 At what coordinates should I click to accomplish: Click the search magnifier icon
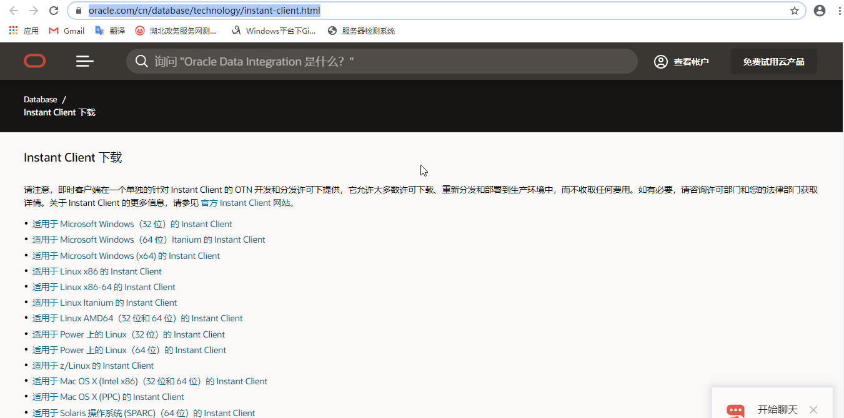[141, 61]
